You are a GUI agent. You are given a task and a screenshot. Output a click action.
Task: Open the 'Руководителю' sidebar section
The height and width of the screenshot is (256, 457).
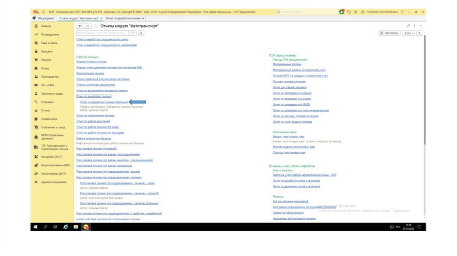(x=50, y=35)
